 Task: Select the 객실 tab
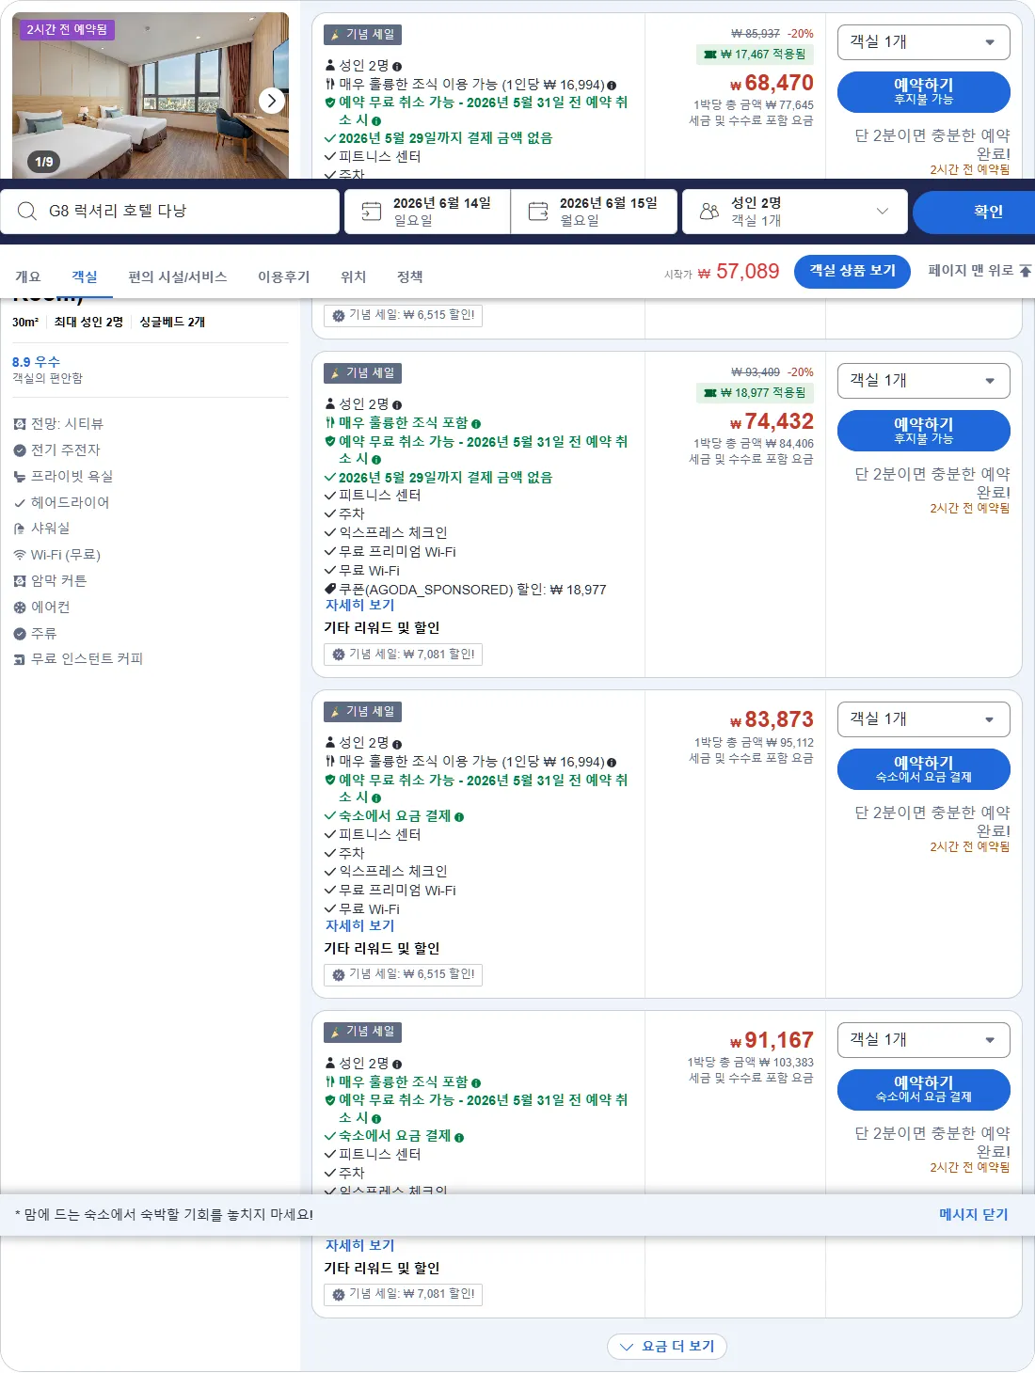[85, 276]
